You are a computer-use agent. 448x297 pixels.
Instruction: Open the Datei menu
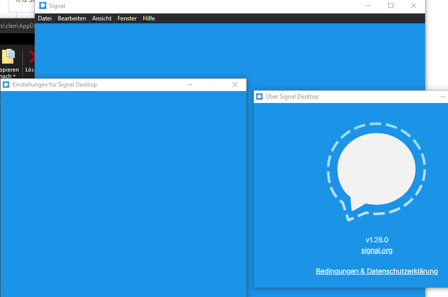[45, 18]
